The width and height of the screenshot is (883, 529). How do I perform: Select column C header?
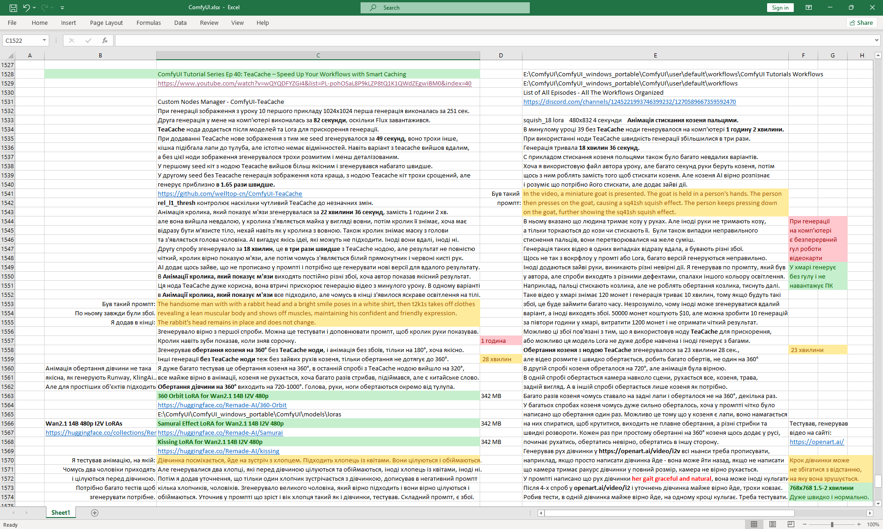tap(318, 56)
